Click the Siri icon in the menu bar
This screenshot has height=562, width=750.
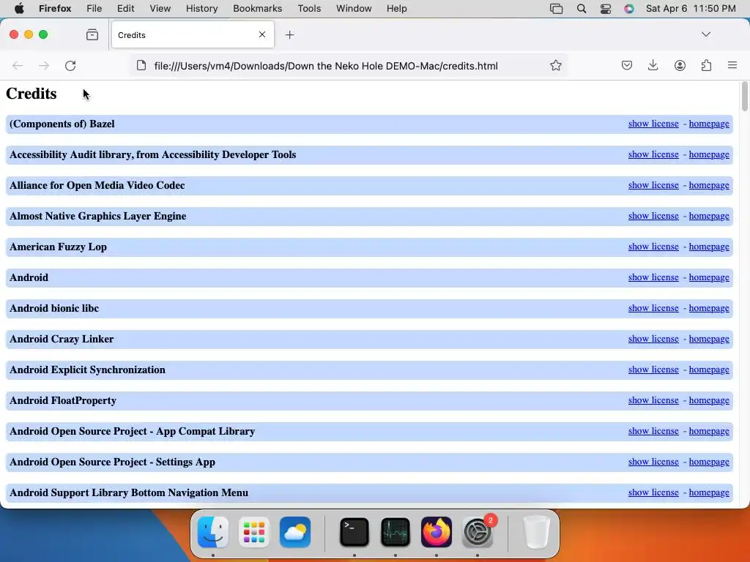pyautogui.click(x=629, y=9)
